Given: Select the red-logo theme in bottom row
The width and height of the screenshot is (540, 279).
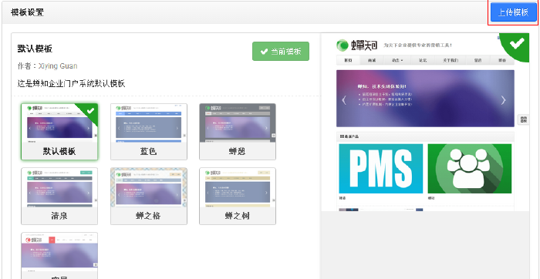Looking at the screenshot, I should tap(59, 256).
